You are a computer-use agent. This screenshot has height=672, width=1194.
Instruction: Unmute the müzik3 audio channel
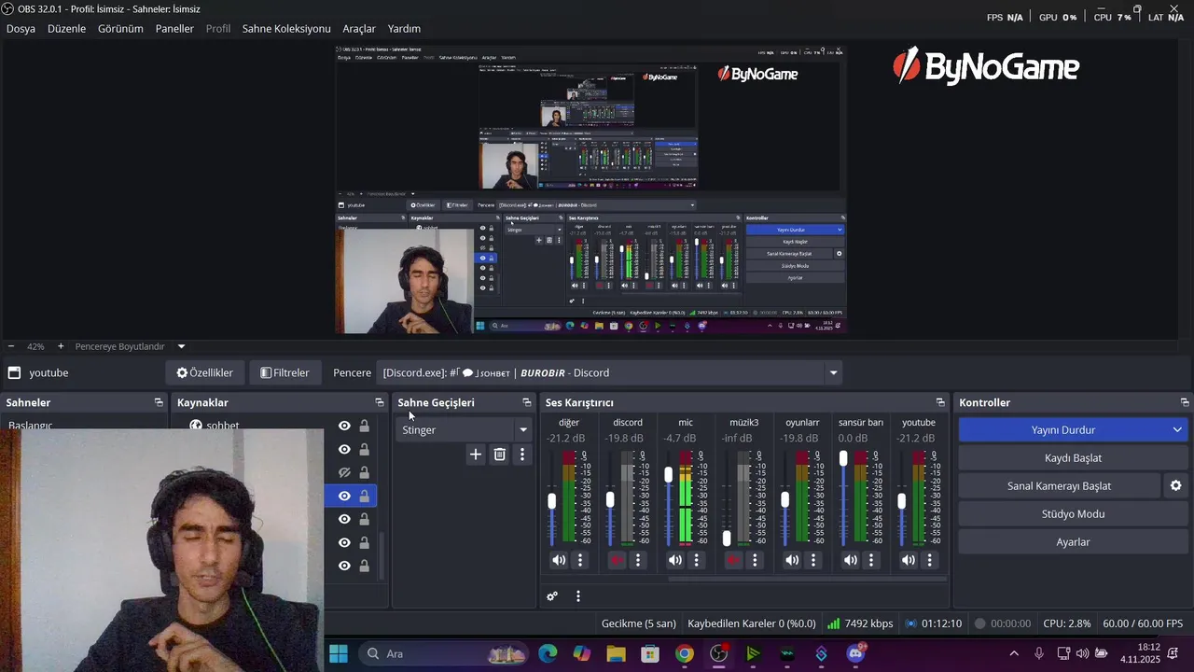732,560
